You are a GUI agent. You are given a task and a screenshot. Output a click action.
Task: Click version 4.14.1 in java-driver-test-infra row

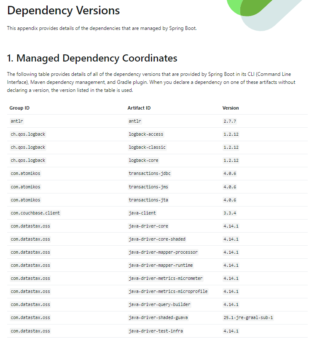point(231,331)
